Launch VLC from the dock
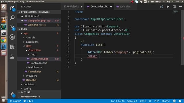This screenshot has height=103, width=184. 3,20
